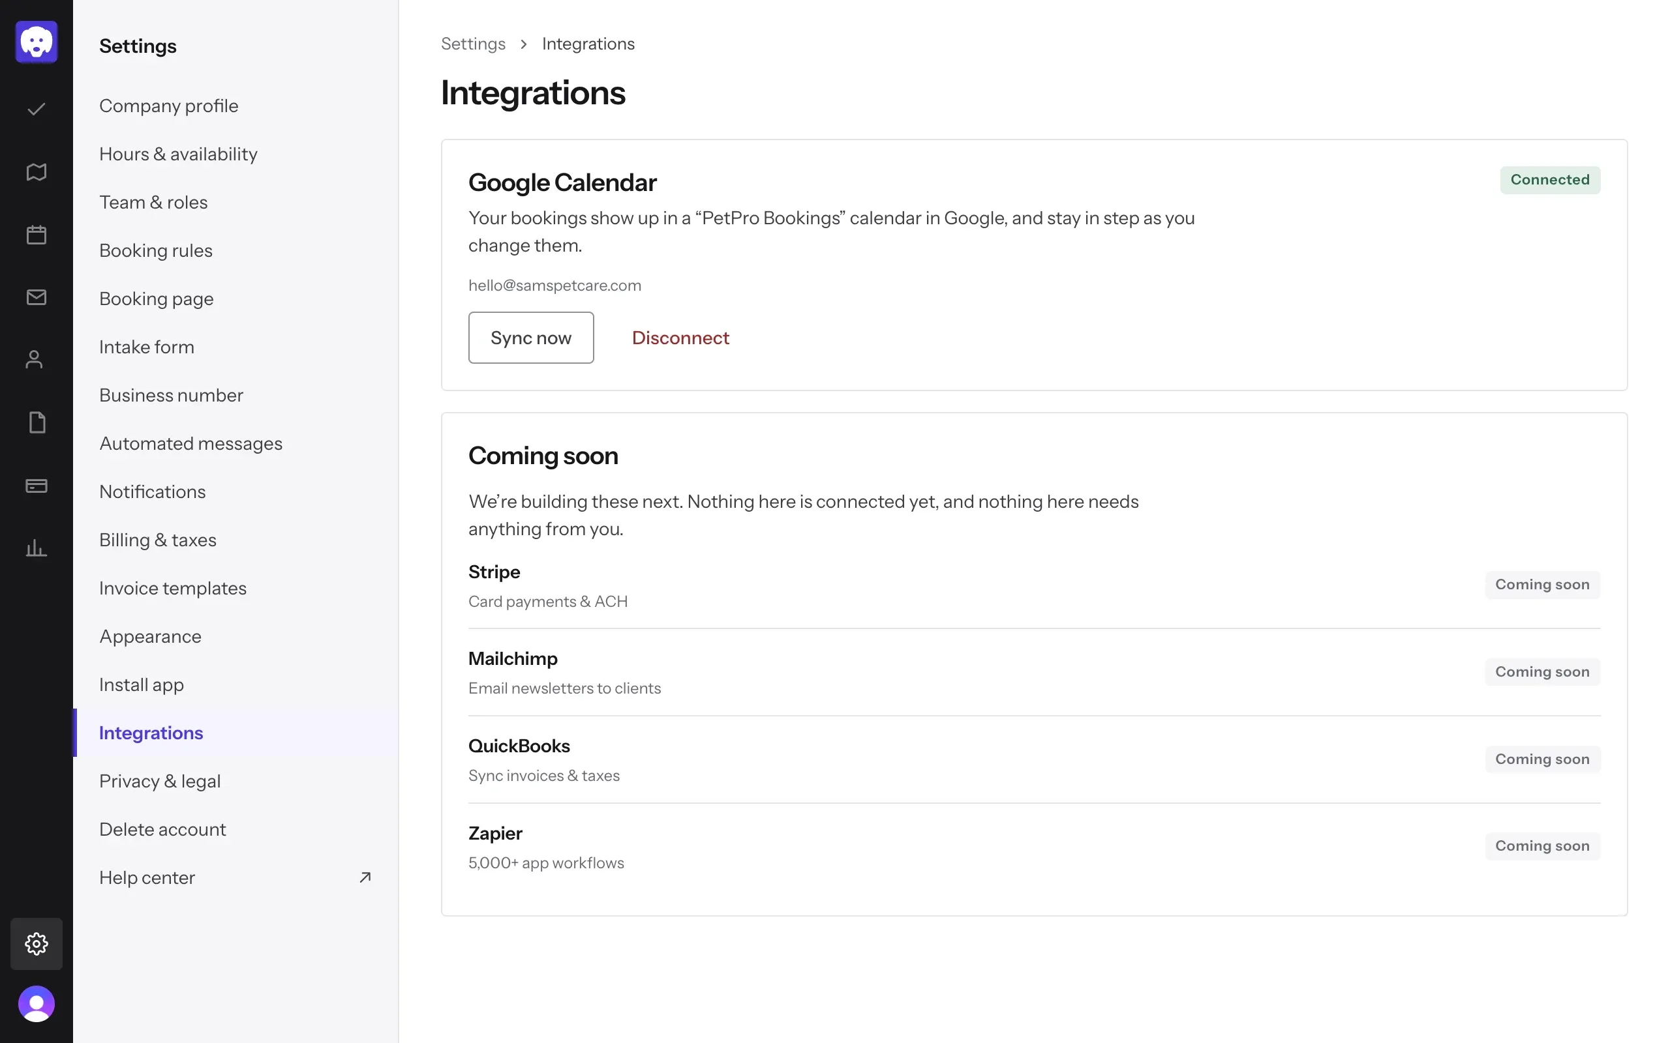Select Integrations in the settings sidebar

[235, 733]
